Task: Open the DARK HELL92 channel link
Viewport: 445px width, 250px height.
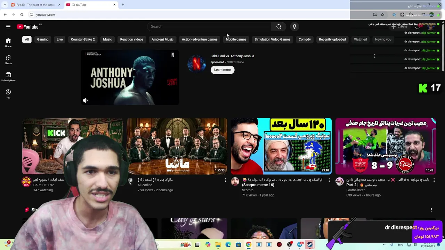Action: (x=43, y=185)
